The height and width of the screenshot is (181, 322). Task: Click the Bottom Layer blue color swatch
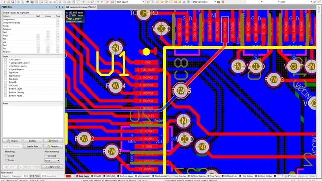[118, 176]
